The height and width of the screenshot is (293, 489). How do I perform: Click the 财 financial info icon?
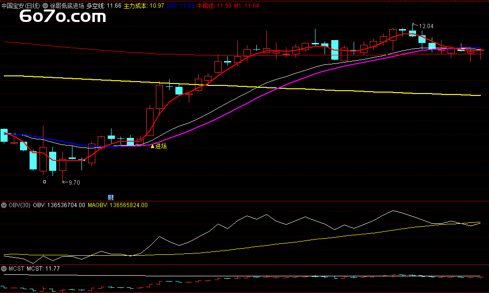pyautogui.click(x=111, y=198)
